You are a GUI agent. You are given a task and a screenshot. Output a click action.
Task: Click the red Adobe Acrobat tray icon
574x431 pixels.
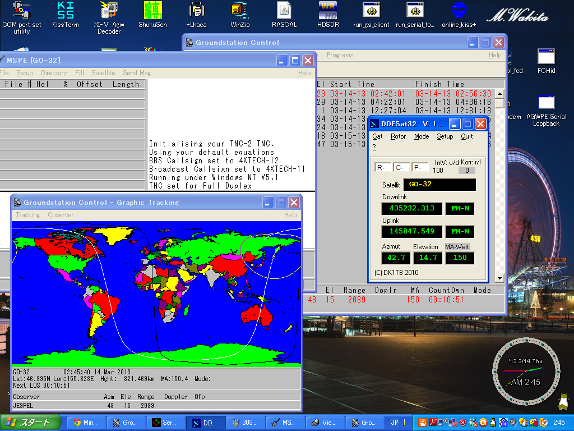pyautogui.click(x=433, y=423)
